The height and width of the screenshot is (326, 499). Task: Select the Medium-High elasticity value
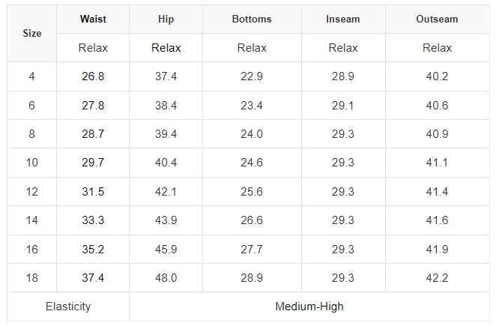point(309,307)
